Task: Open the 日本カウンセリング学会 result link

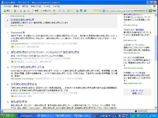Action: tap(23, 84)
